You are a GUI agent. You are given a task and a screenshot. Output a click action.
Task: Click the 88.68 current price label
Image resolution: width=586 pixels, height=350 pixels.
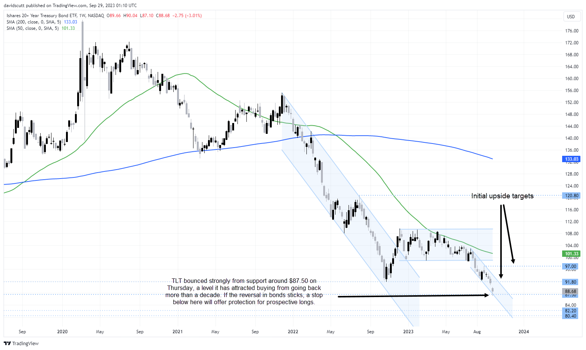[x=570, y=291]
